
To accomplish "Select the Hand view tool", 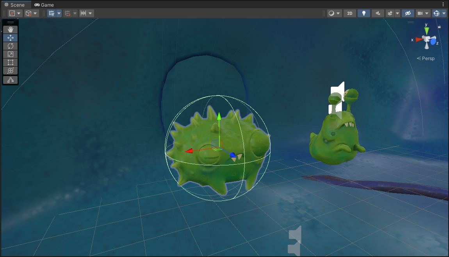I will [11, 30].
